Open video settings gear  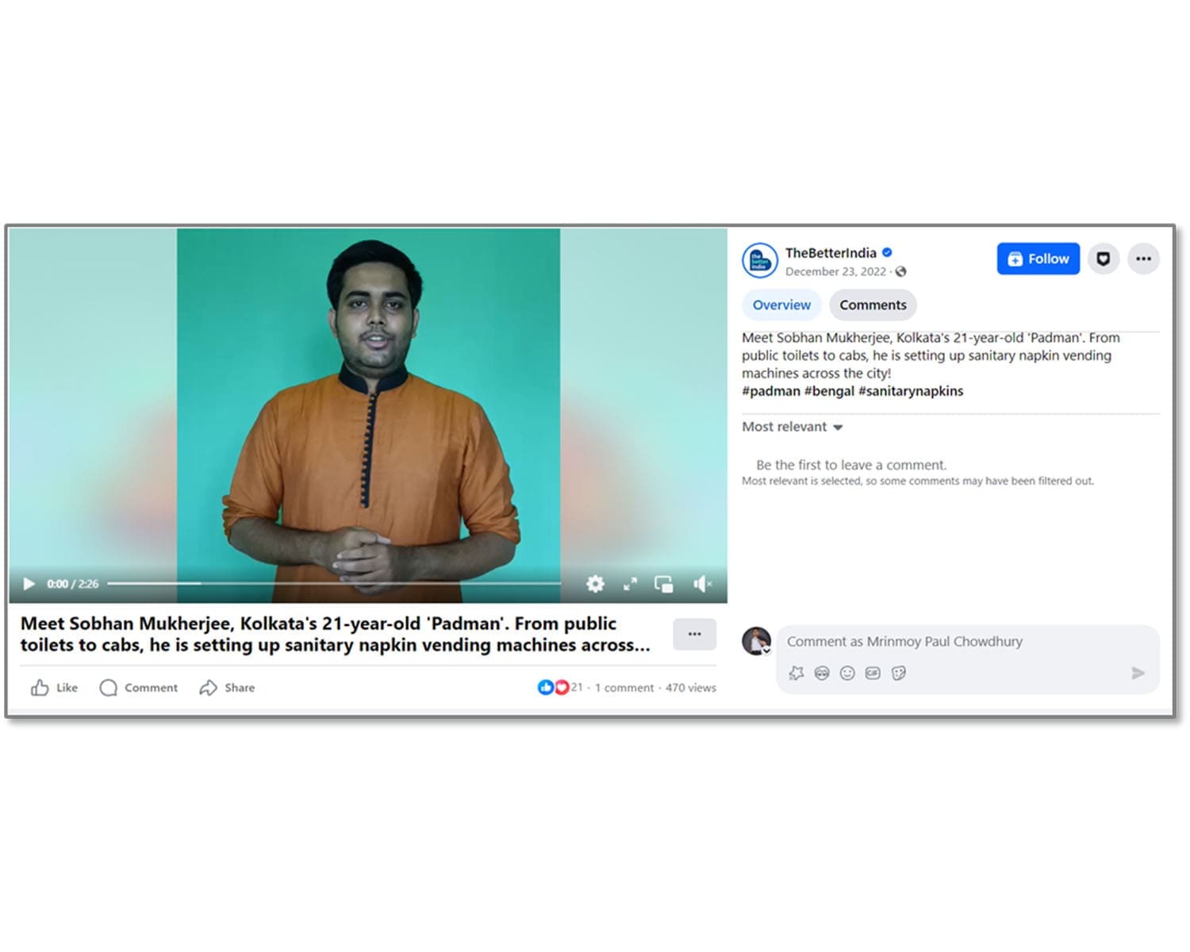coord(595,584)
